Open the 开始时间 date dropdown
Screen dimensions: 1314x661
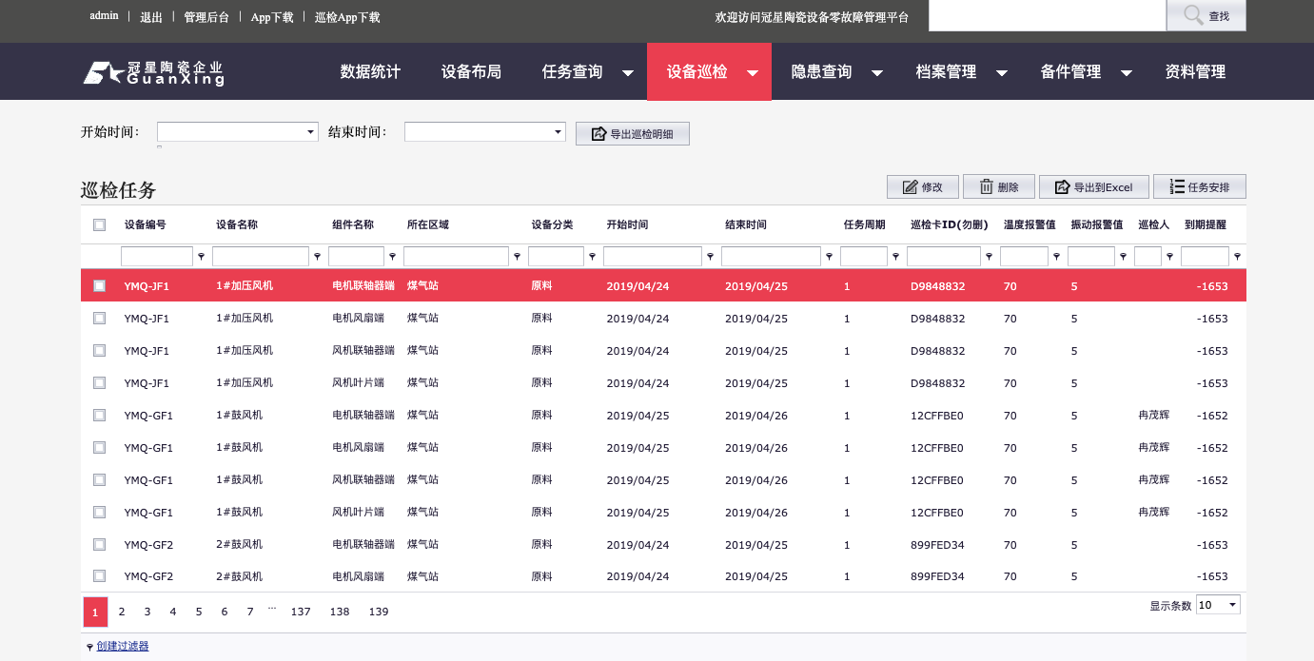click(310, 132)
